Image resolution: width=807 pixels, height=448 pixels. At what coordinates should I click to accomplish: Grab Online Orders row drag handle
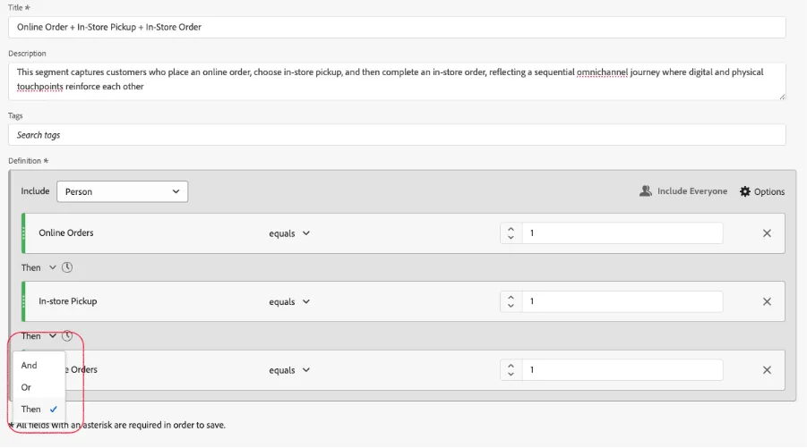coord(23,233)
